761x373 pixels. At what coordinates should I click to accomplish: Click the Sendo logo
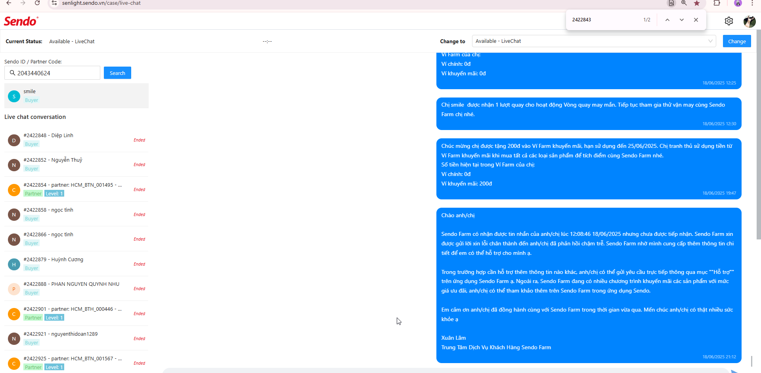pos(21,21)
